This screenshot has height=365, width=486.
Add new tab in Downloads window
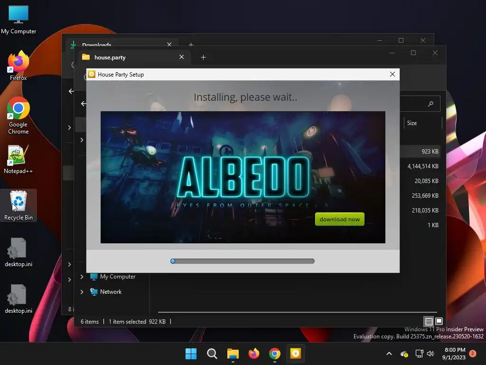coord(191,45)
